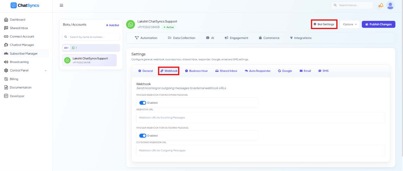Open Automation menu item
The width and height of the screenshot is (403, 171).
point(146,38)
